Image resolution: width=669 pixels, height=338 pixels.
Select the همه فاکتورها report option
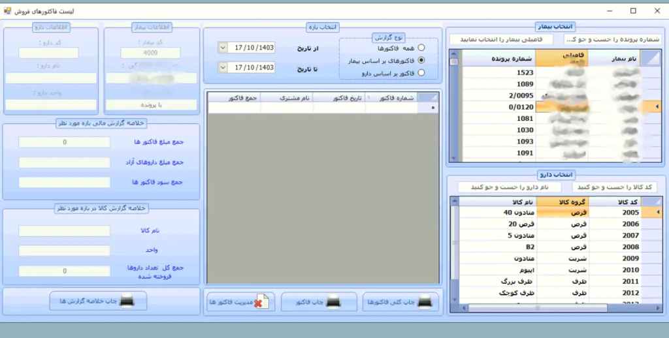point(421,48)
